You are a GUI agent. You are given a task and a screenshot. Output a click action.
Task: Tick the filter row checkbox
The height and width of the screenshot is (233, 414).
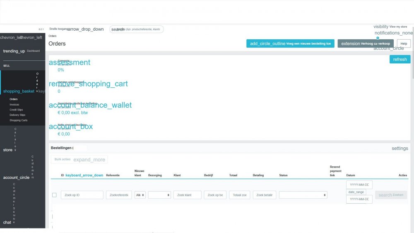pos(54,195)
